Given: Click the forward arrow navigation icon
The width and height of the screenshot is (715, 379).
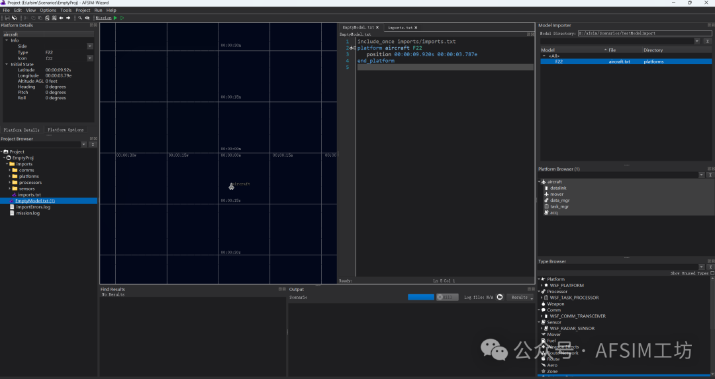Looking at the screenshot, I should [x=68, y=18].
